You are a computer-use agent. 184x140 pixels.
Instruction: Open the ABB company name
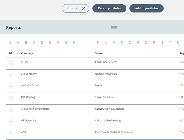[x=23, y=132]
